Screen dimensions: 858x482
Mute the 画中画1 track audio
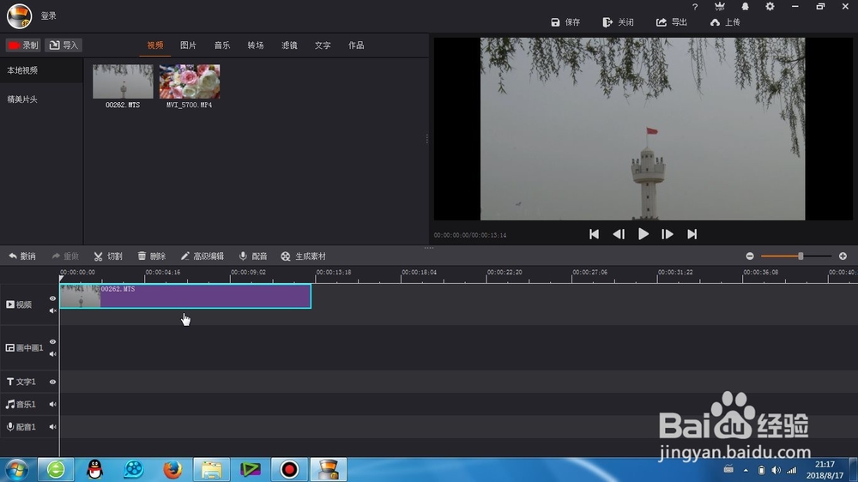52,354
